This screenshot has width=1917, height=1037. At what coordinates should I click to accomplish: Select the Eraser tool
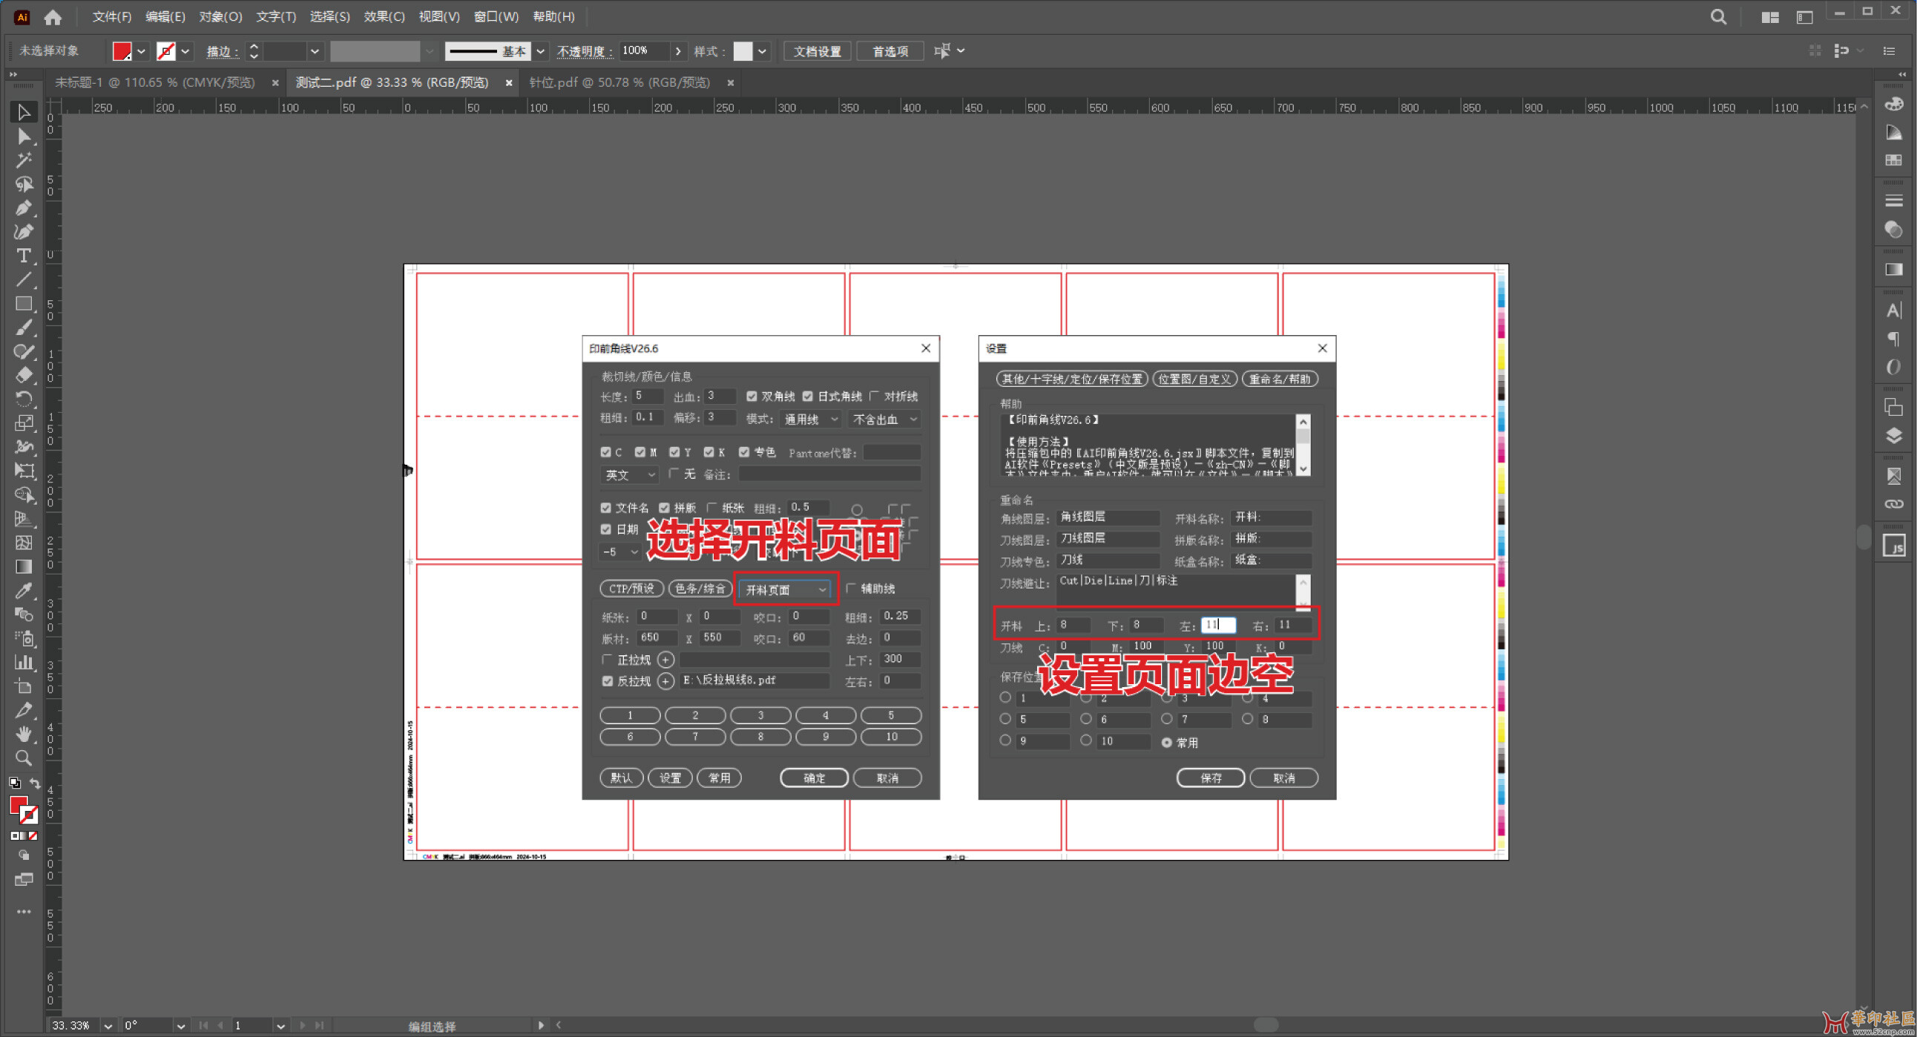(x=23, y=374)
